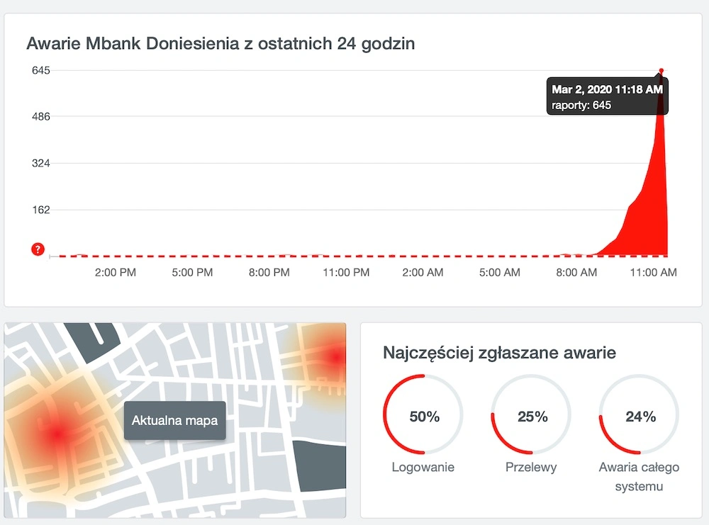Click the '486' y-axis value
709x525 pixels.
coord(40,117)
